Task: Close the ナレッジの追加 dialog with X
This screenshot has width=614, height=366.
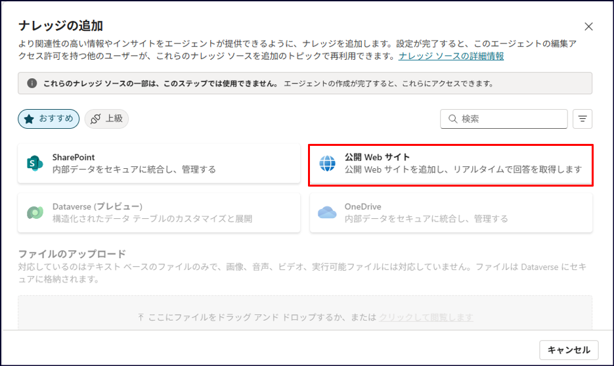Action: 588,27
